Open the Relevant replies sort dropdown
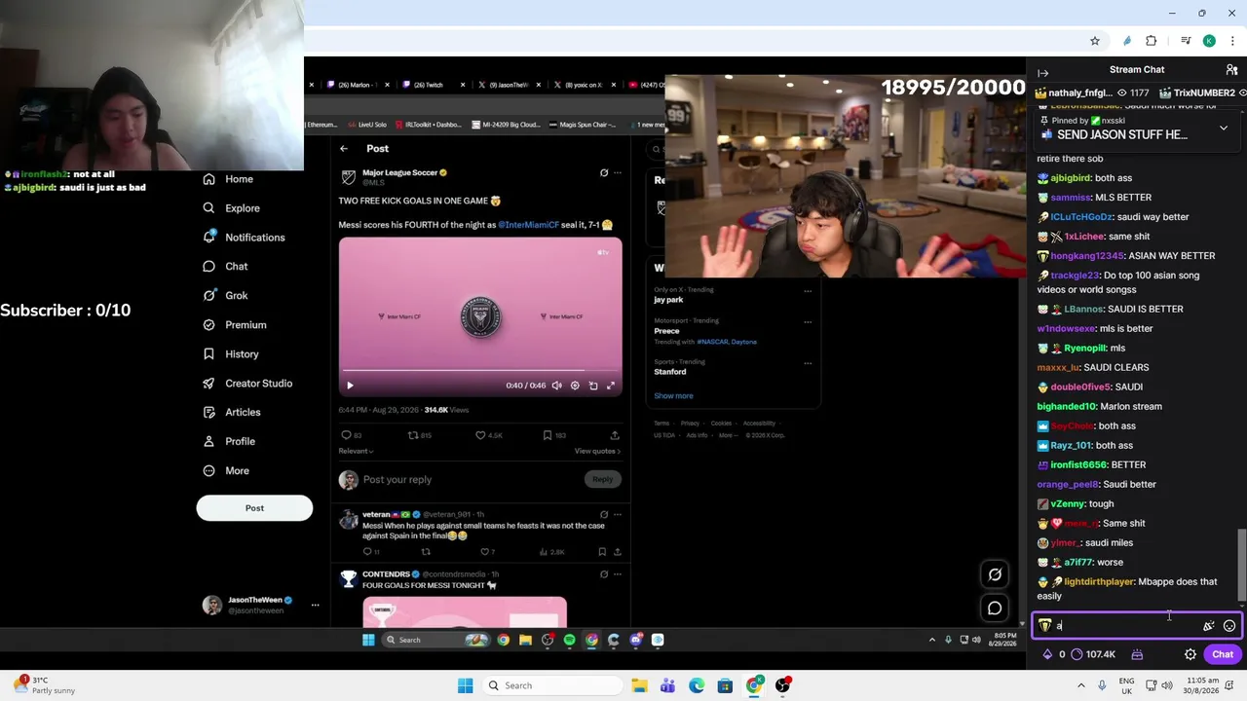Viewport: 1247px width, 701px height. [x=356, y=451]
